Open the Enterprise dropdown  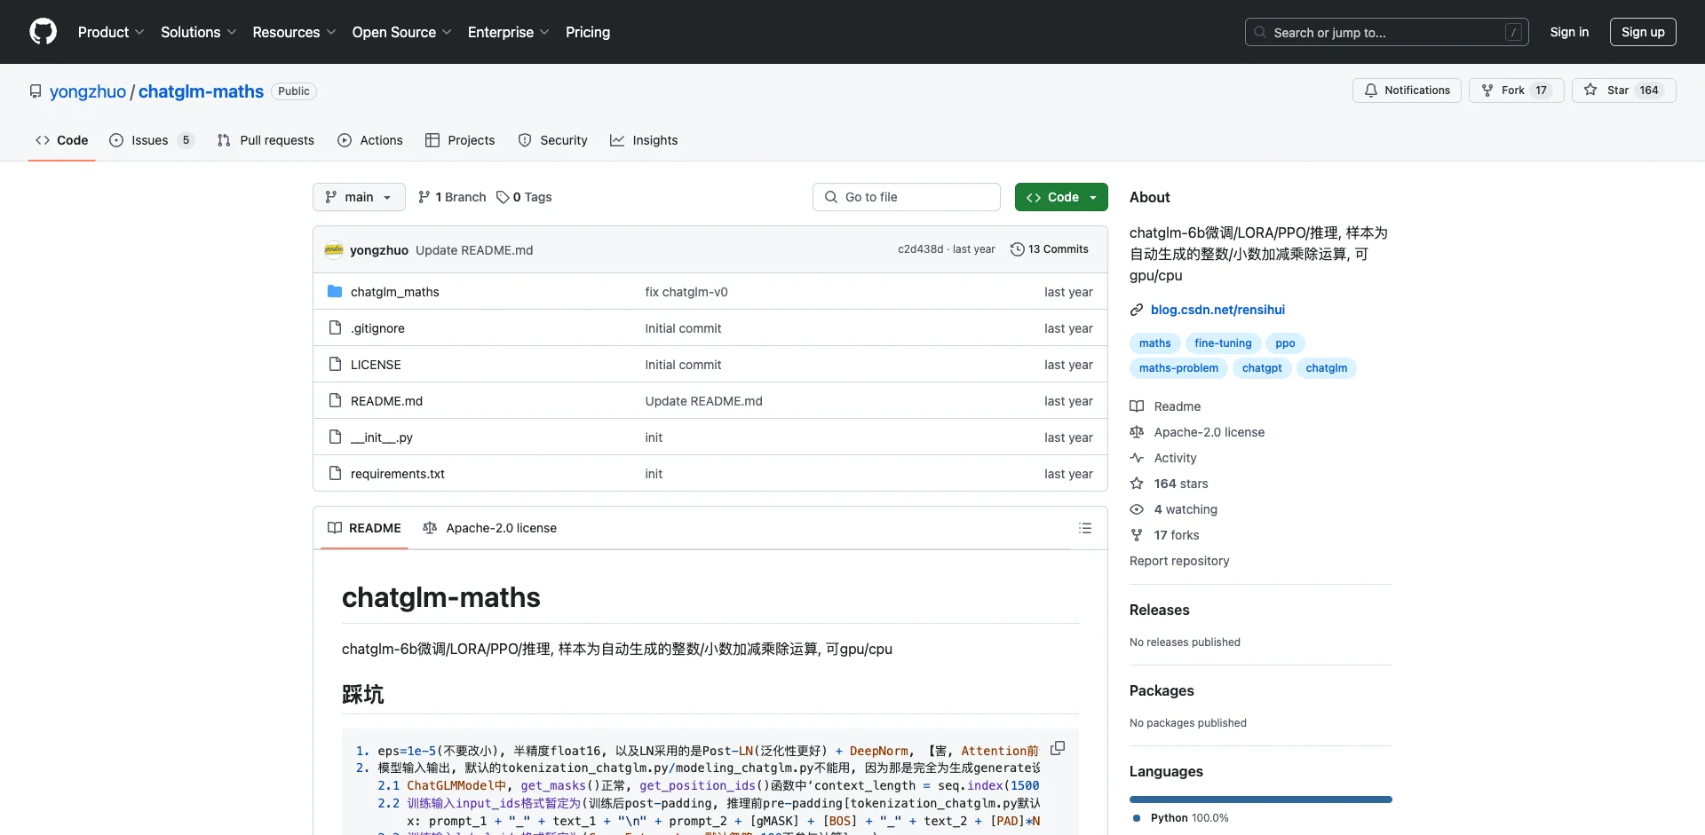coord(509,32)
